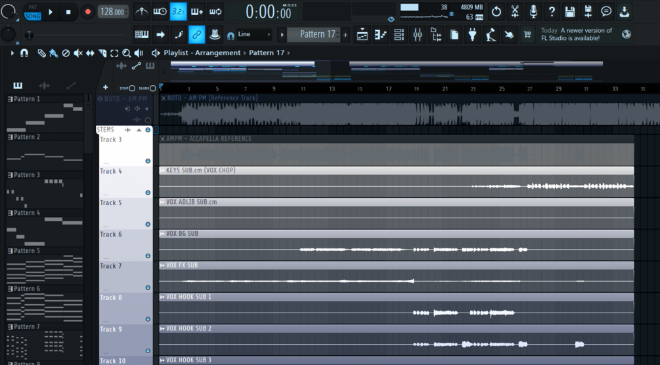Switch to SONG mode
The height and width of the screenshot is (365, 660).
pos(32,16)
